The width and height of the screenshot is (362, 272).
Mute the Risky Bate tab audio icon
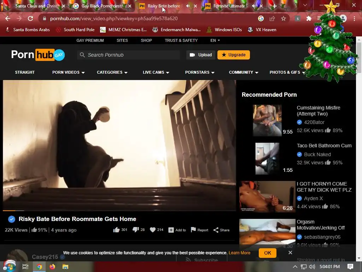click(188, 6)
